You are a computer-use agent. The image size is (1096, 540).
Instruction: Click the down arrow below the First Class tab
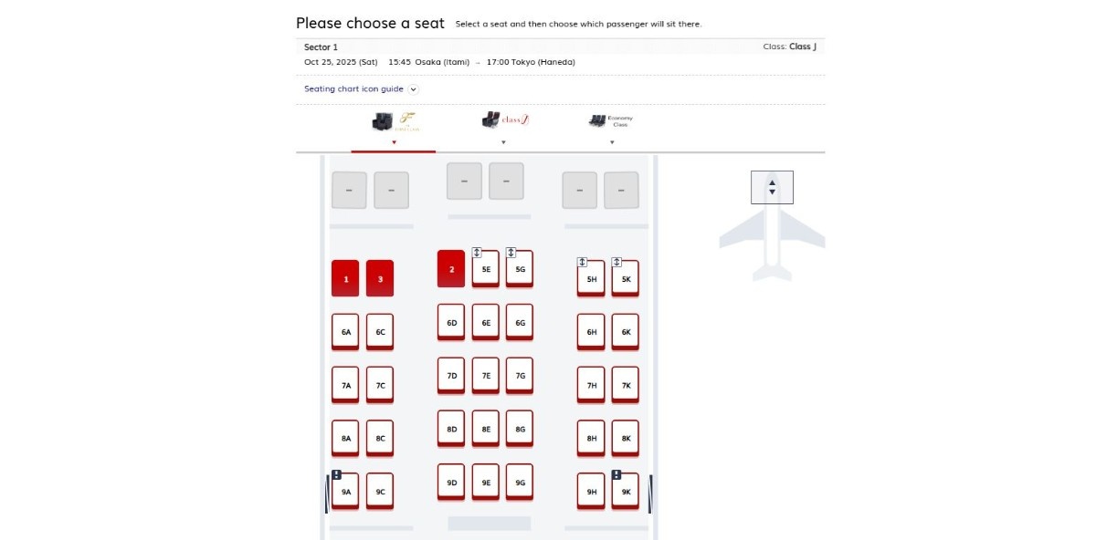pyautogui.click(x=394, y=141)
